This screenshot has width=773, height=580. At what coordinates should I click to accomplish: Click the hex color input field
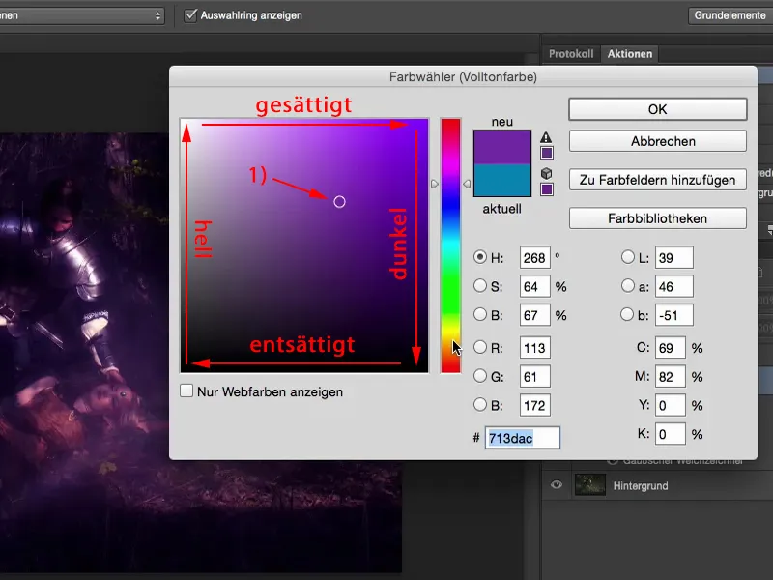tap(523, 438)
